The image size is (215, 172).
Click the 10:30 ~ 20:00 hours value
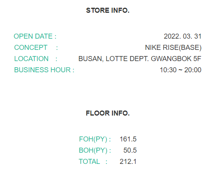coord(181,70)
